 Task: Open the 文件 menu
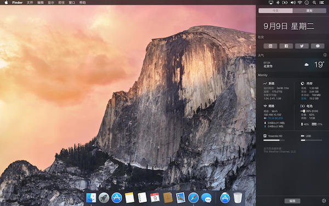(30, 3)
